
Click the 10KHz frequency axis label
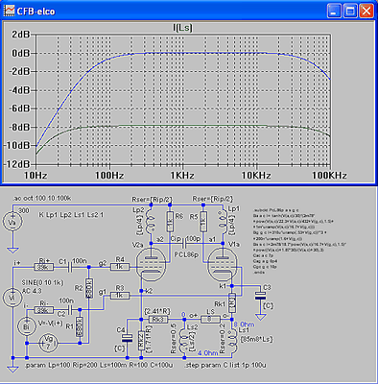(256, 176)
